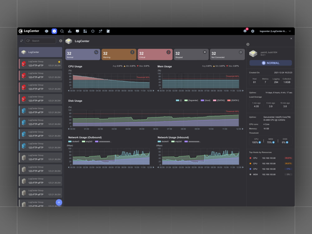Collapse the host list sidebar with the left chevron

click(x=61, y=41)
